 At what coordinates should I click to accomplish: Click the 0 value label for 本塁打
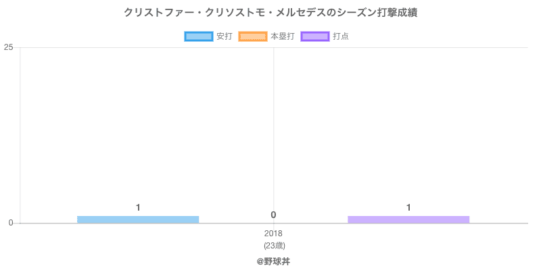273,215
